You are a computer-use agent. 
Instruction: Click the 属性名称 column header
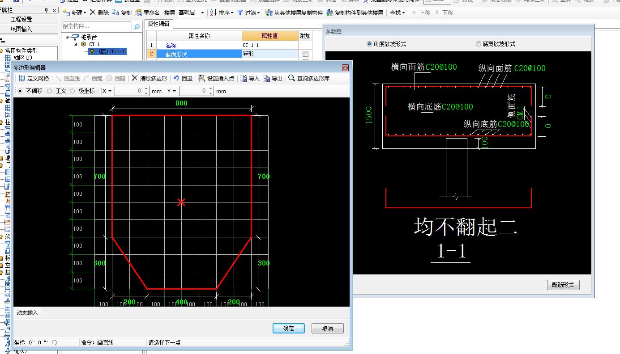click(x=199, y=36)
